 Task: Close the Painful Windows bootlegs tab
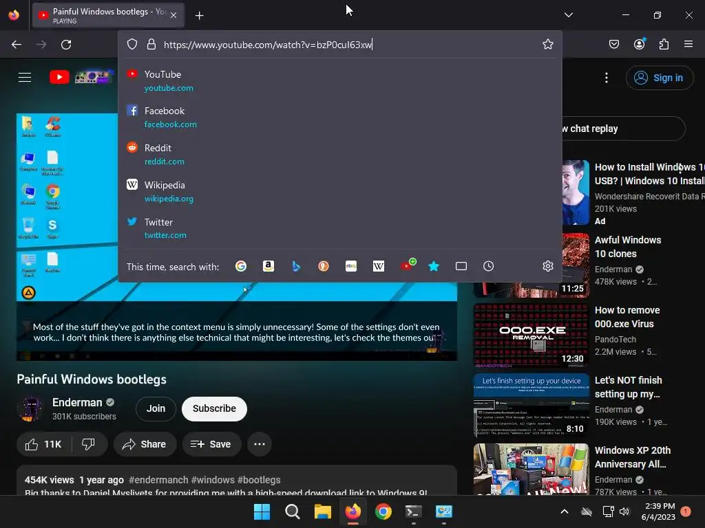point(173,15)
